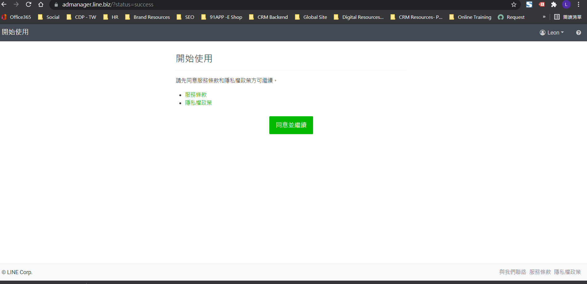Open the Chrome three-dot menu

coord(578,5)
